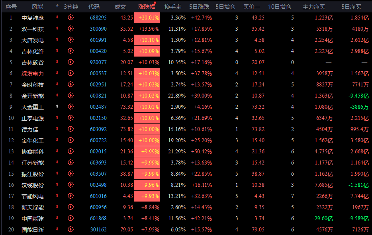
Task: Click the white marker icon for 大金重工
Action: click(57, 107)
